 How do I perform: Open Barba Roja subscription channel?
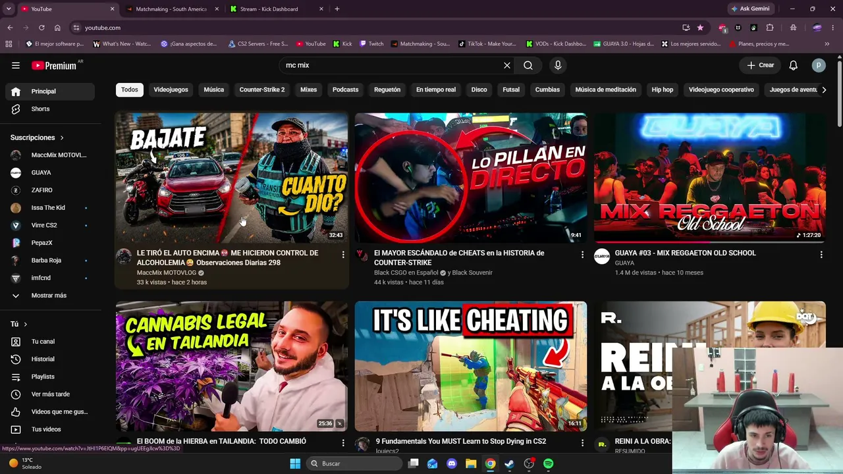click(50, 260)
